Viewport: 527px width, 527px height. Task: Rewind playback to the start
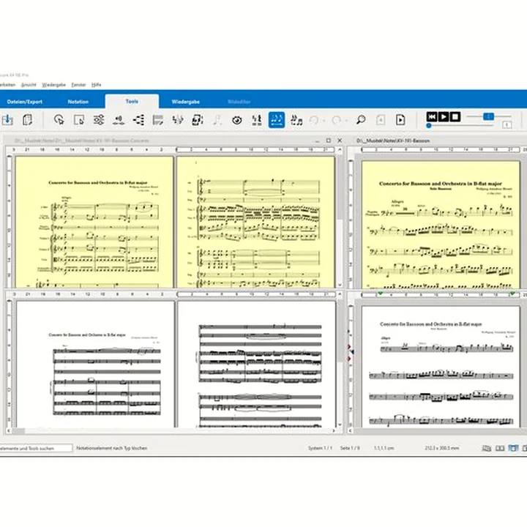tap(432, 116)
